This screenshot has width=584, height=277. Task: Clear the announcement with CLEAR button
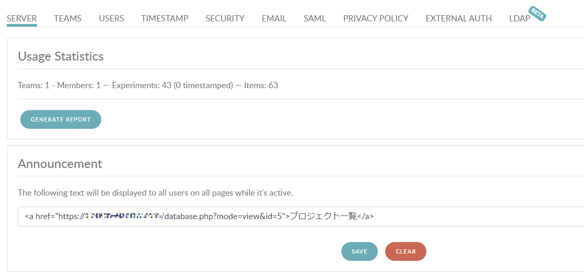406,251
